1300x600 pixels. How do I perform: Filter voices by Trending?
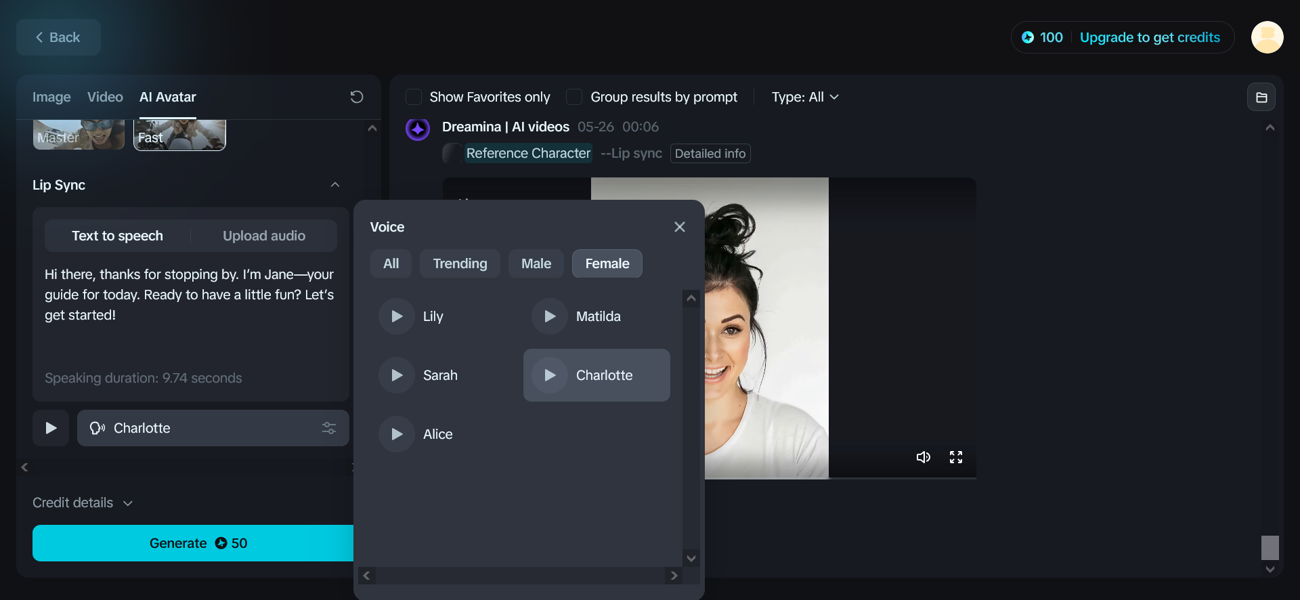(x=460, y=263)
